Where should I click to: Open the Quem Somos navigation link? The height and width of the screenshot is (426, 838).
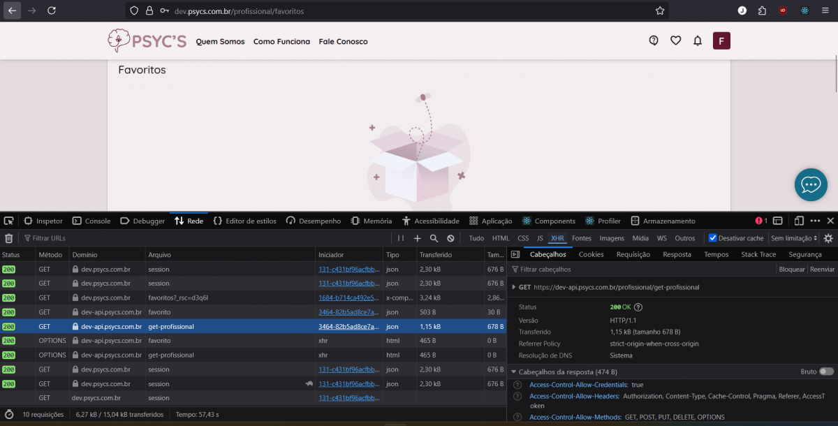pyautogui.click(x=220, y=41)
